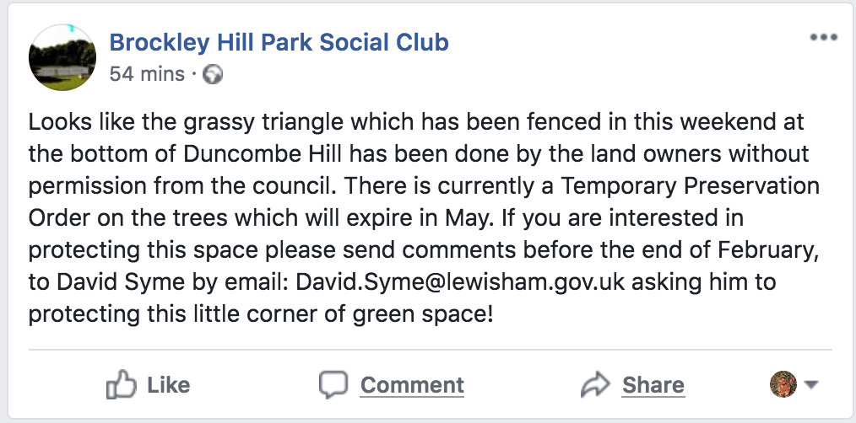This screenshot has width=856, height=423.
Task: Click the globe public audience icon
Action: point(214,74)
